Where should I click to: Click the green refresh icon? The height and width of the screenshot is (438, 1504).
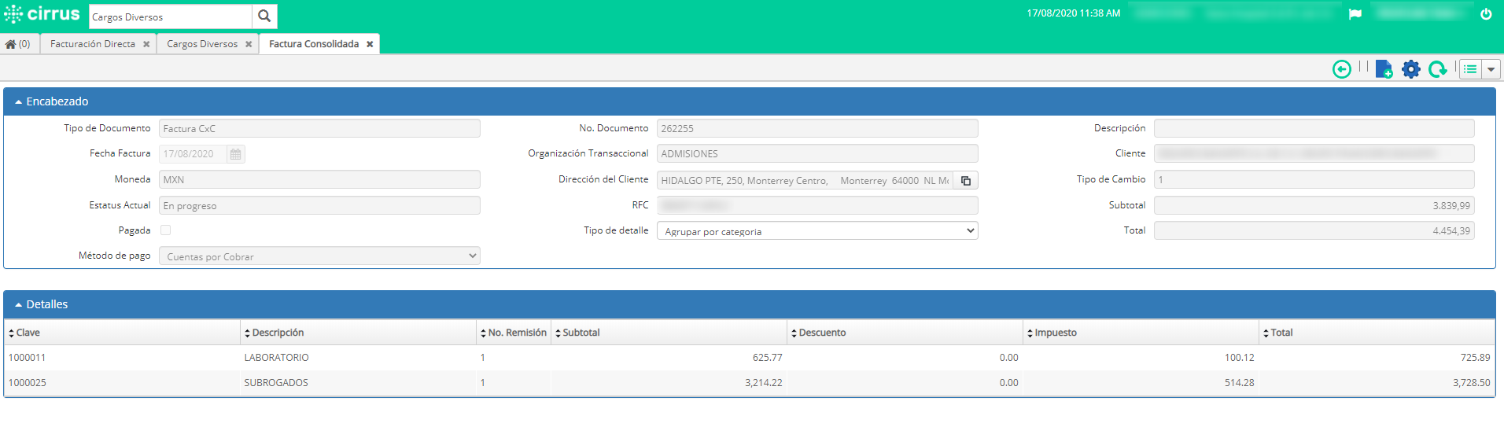[x=1437, y=69]
